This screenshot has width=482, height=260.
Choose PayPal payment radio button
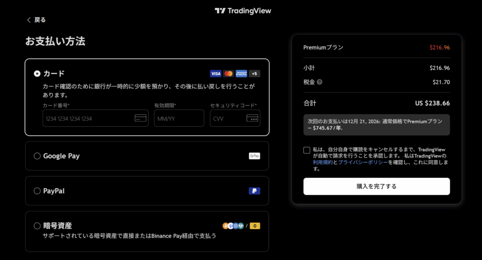tap(37, 191)
